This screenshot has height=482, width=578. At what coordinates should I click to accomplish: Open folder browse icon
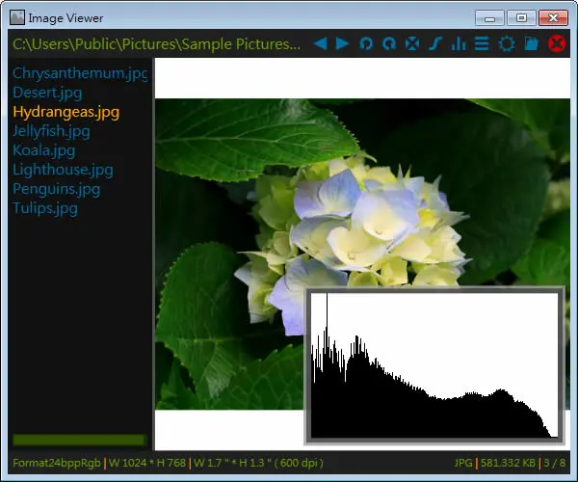(x=531, y=44)
